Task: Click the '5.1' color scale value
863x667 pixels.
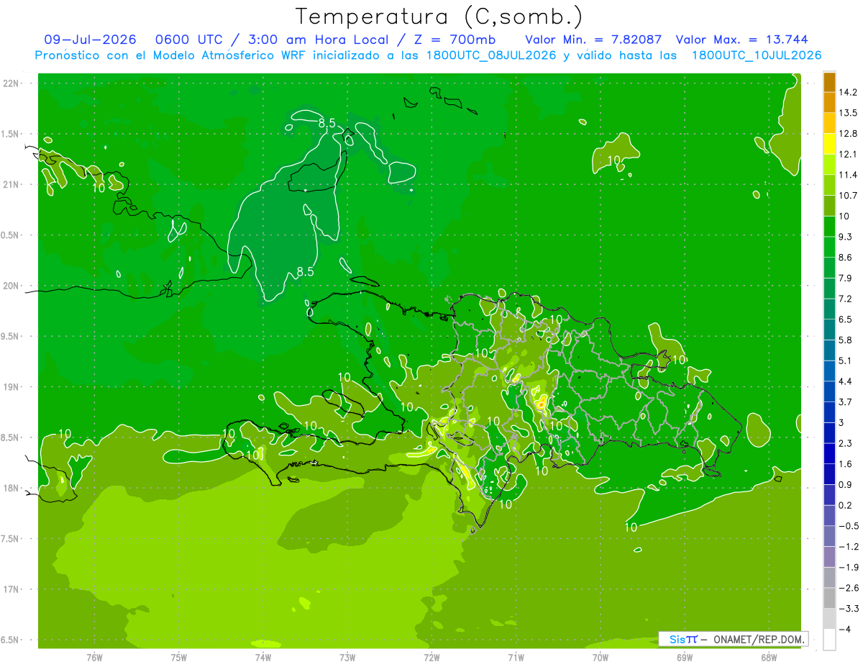Action: [846, 361]
